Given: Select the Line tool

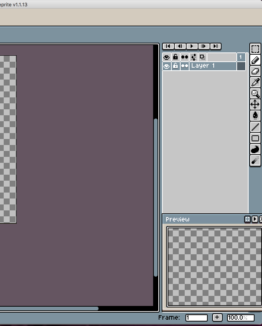Looking at the screenshot, I should pyautogui.click(x=255, y=127).
